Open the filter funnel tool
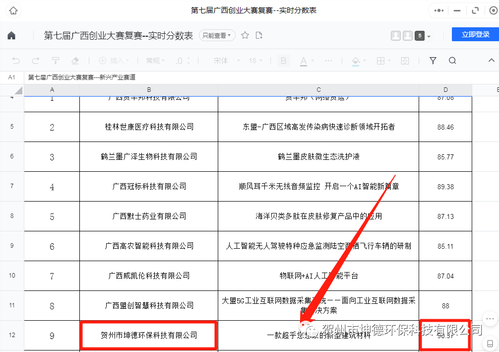The height and width of the screenshot is (352, 499). click(x=433, y=61)
